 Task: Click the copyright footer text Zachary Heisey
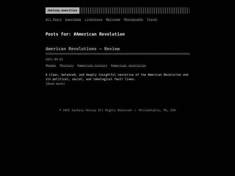(x=84, y=110)
